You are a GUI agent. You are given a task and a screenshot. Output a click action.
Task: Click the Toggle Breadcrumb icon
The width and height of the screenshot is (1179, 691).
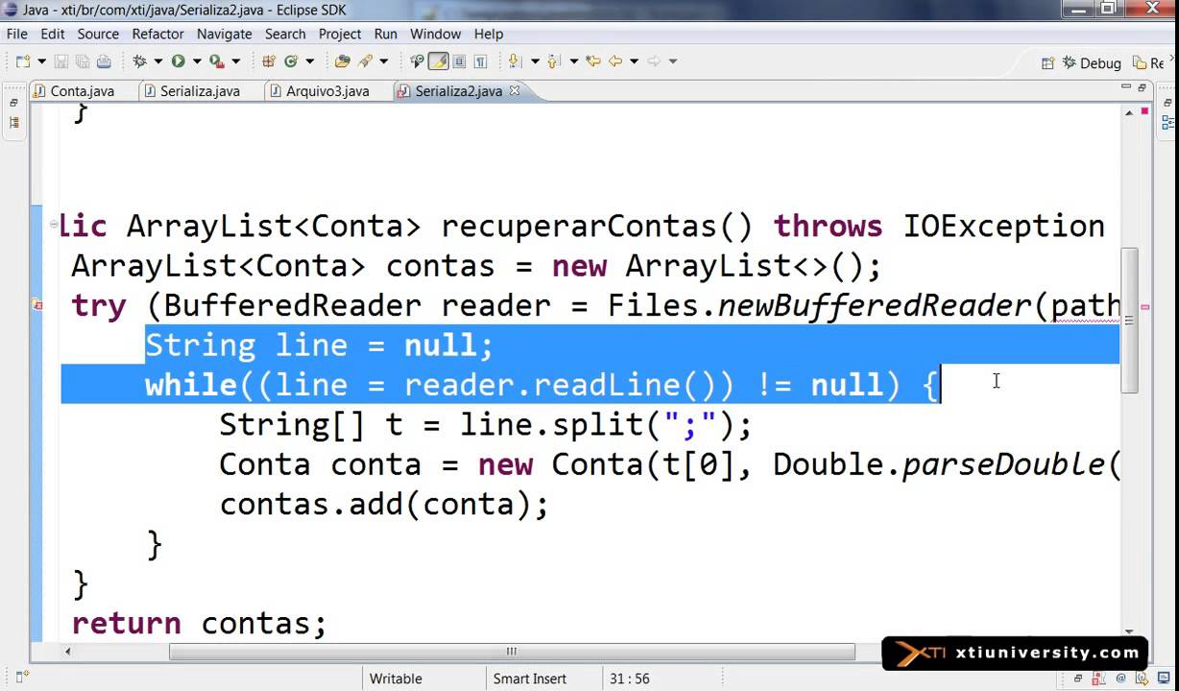coord(417,61)
